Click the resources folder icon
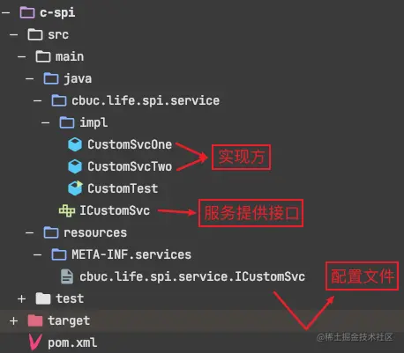This screenshot has height=353, width=404. point(51,232)
